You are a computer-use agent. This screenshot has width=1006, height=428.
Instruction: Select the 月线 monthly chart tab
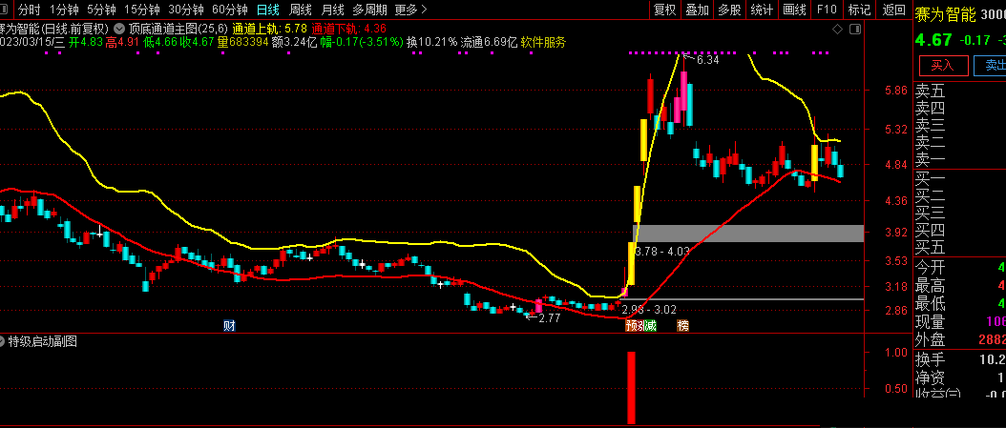(x=332, y=10)
